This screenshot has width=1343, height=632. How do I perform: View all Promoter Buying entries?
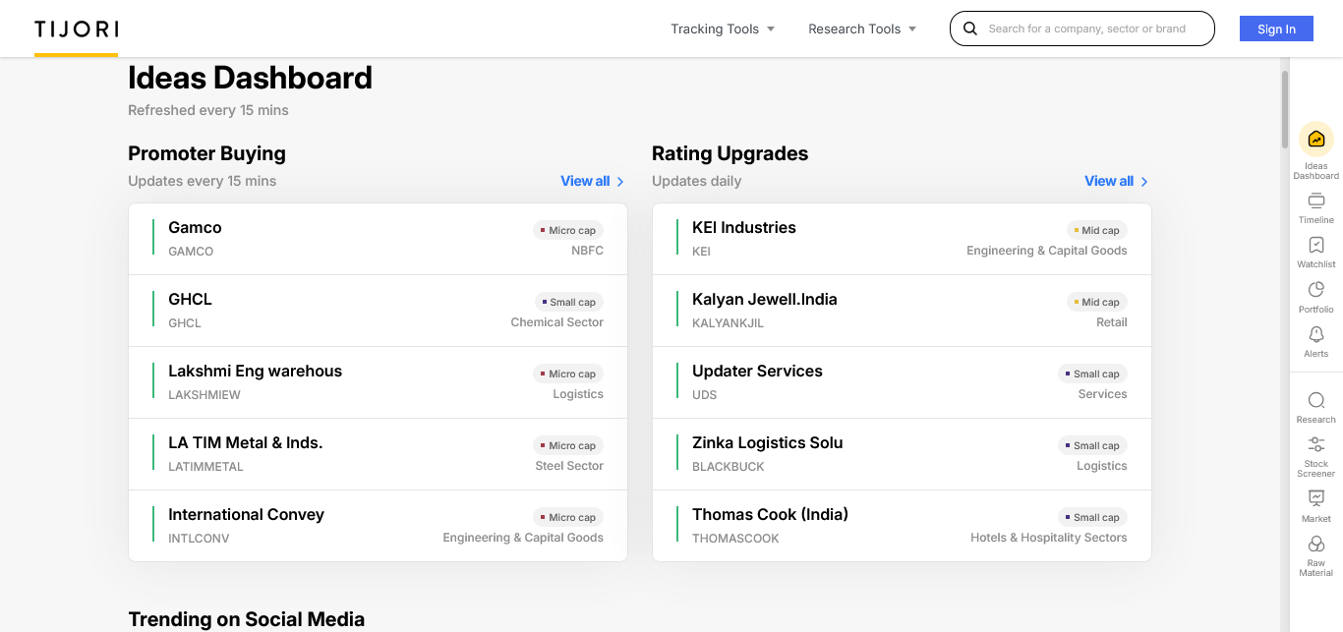point(592,181)
